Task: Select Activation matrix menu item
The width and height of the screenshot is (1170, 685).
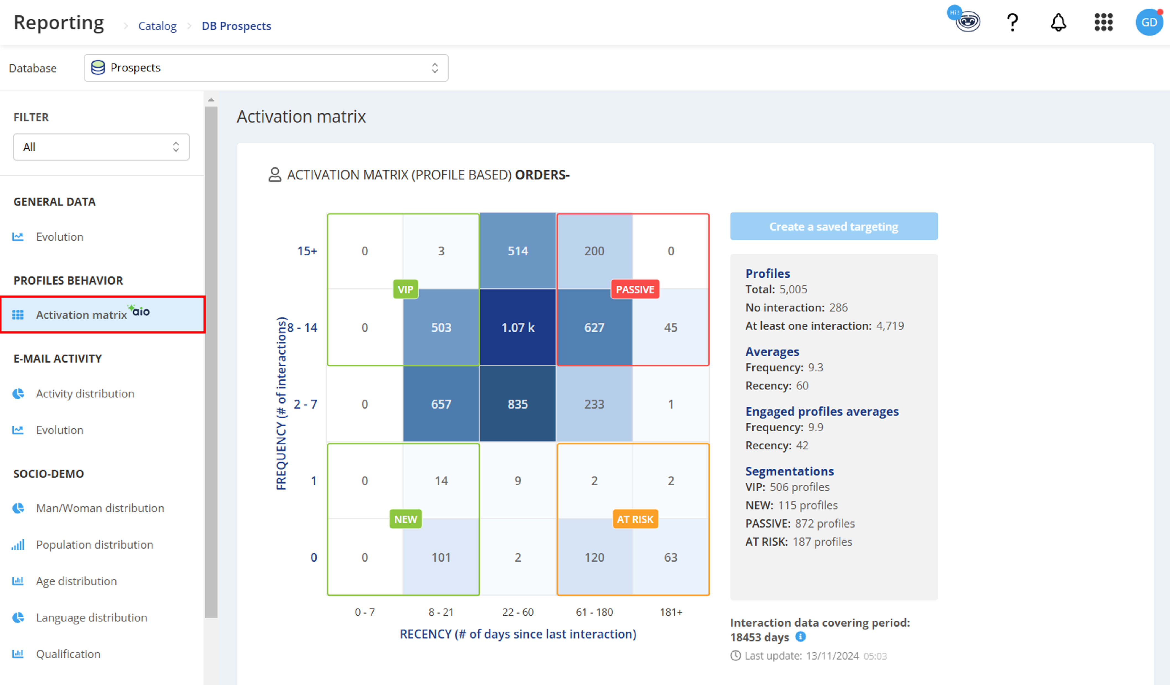Action: 103,314
